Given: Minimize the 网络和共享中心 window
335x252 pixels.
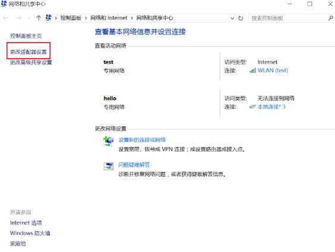Looking at the screenshot, I should [x=289, y=4].
